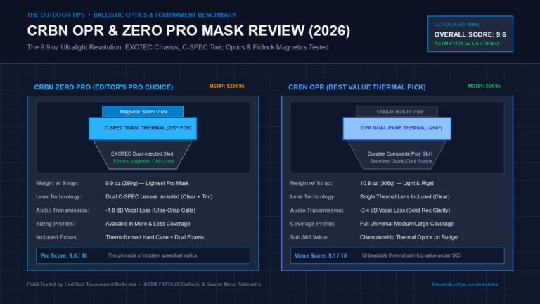
Task: Click the Pro Score: 9.6 / 10 label
Action: click(64, 255)
